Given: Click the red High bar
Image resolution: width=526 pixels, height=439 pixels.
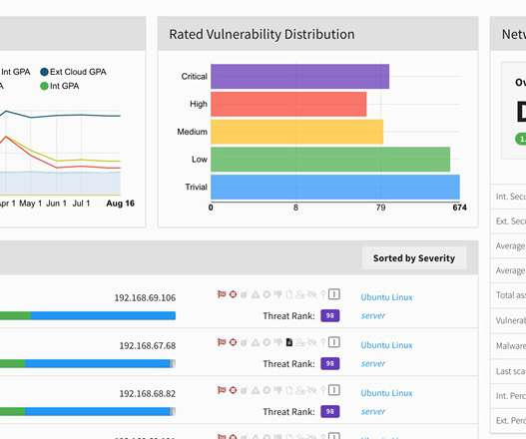Looking at the screenshot, I should pyautogui.click(x=288, y=104).
